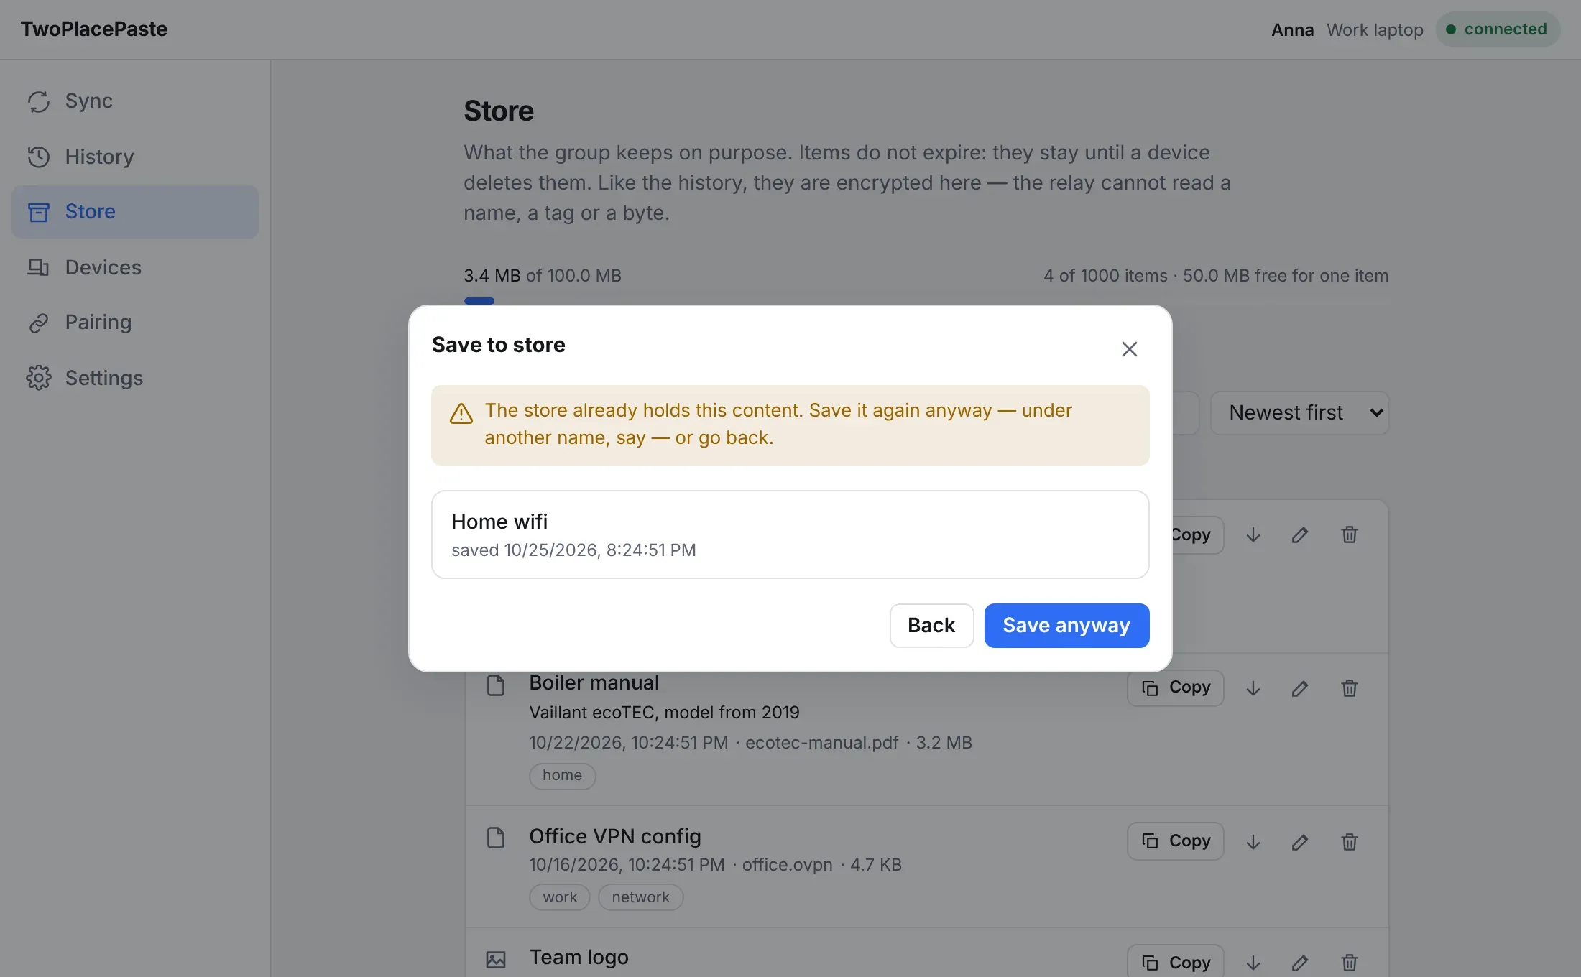Click the Back button in the dialog
This screenshot has height=977, width=1581.
point(931,626)
